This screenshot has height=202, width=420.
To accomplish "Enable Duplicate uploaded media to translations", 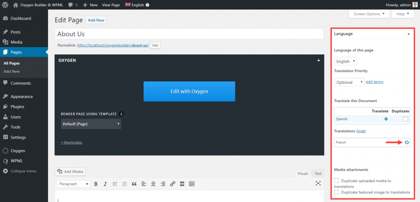I will point(337,181).
